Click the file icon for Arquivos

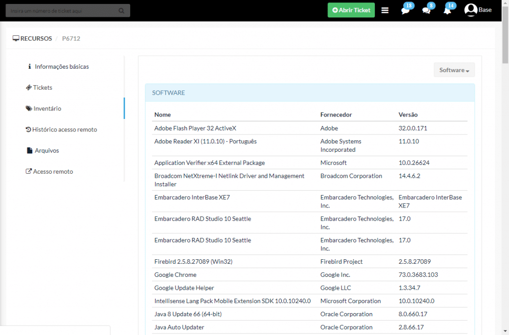pos(29,150)
